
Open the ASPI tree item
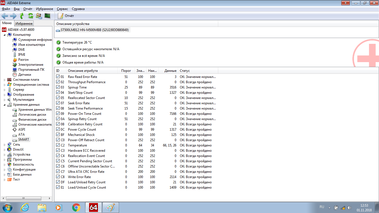point(22,130)
